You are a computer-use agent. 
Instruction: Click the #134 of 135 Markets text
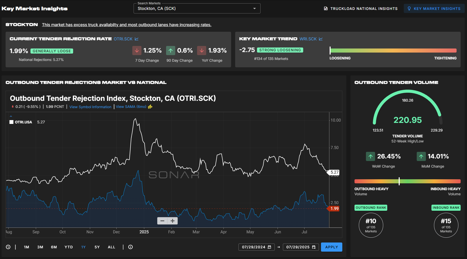pyautogui.click(x=271, y=59)
